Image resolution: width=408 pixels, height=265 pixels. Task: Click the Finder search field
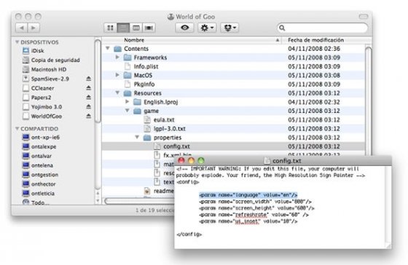[322, 28]
